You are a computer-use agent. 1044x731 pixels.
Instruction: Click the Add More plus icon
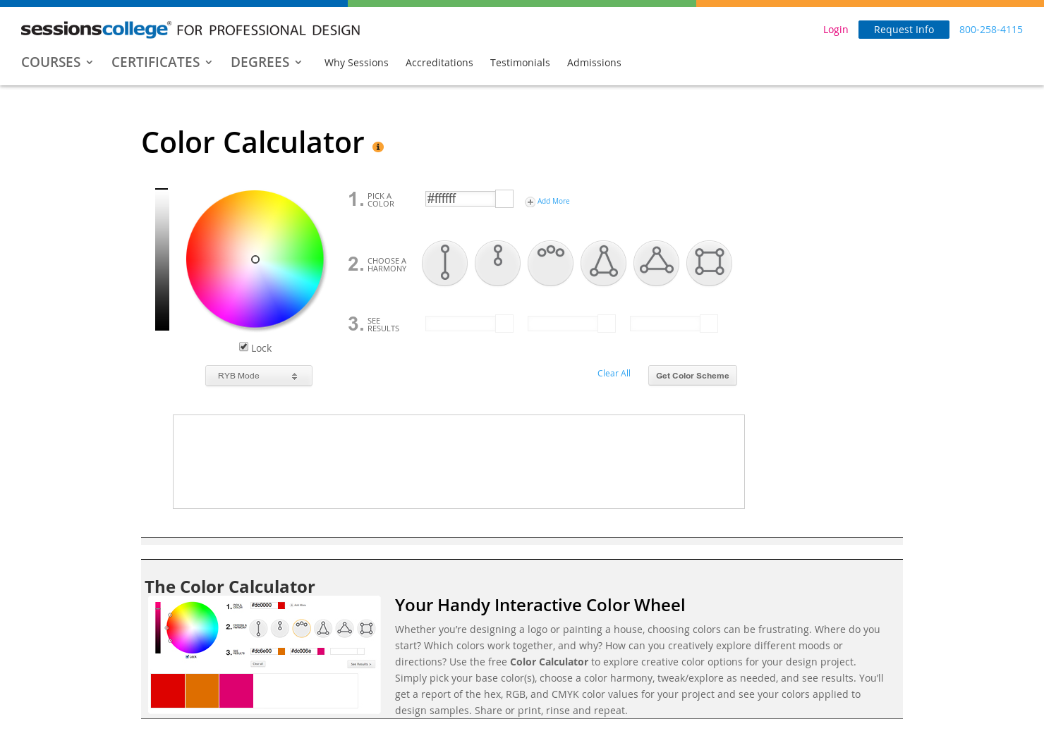[x=530, y=201]
